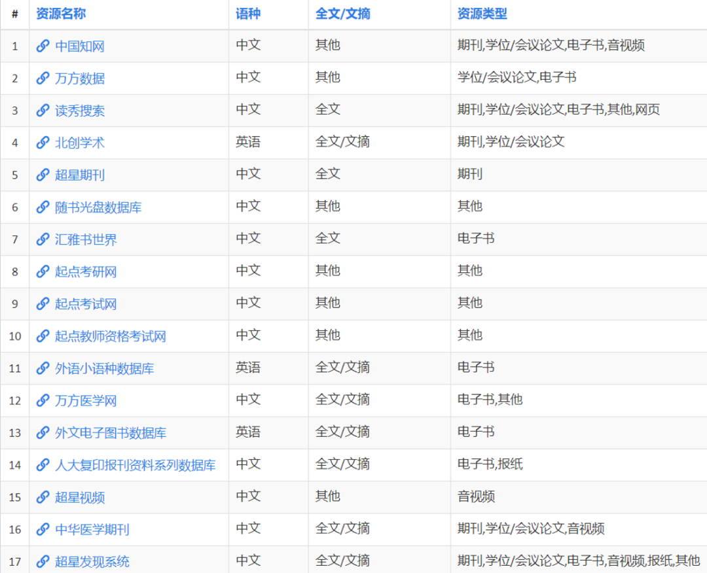Go to 超星视频 resource

[80, 497]
